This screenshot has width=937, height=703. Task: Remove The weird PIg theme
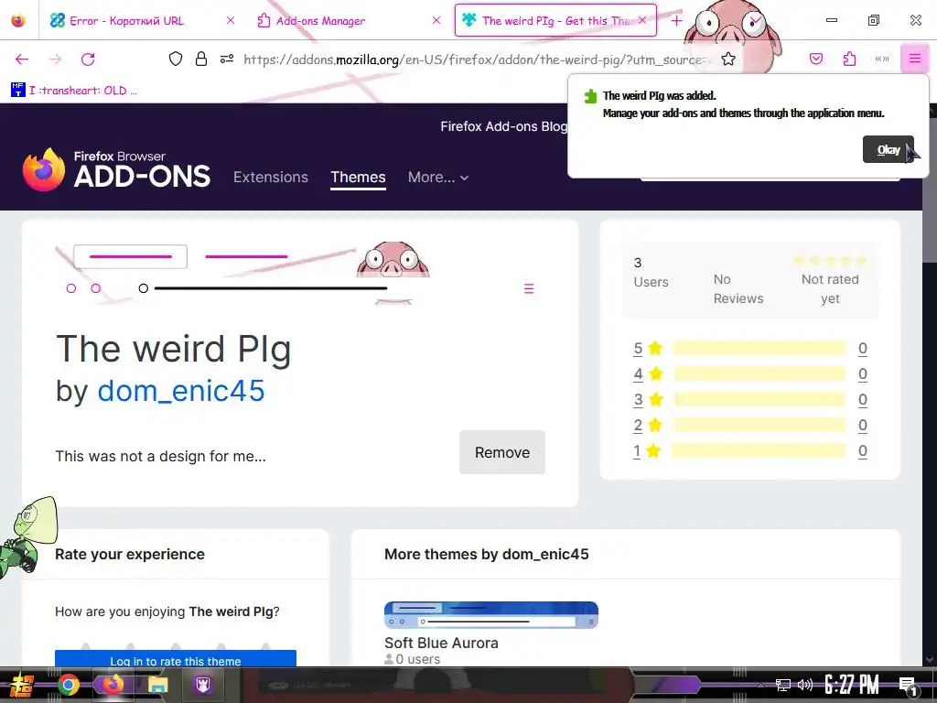[502, 452]
